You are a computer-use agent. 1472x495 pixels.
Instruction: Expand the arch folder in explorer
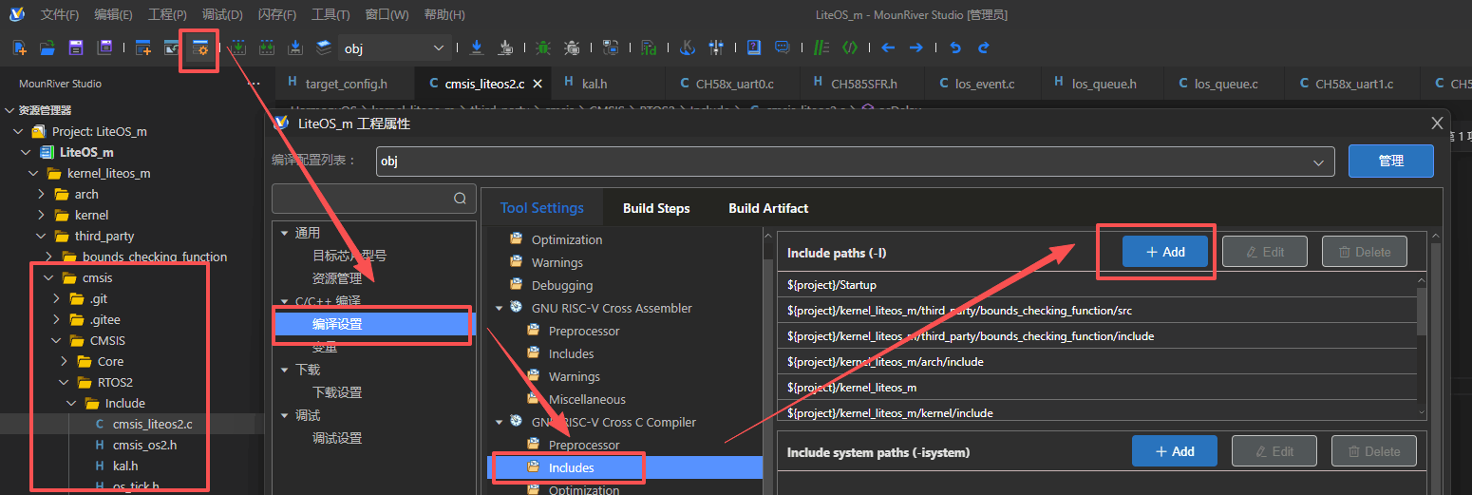41,194
